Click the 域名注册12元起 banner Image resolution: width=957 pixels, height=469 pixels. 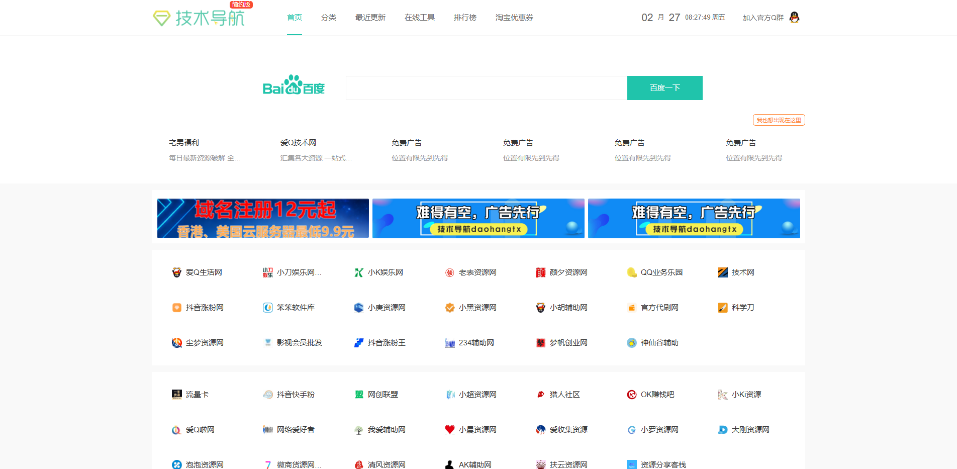coord(262,218)
